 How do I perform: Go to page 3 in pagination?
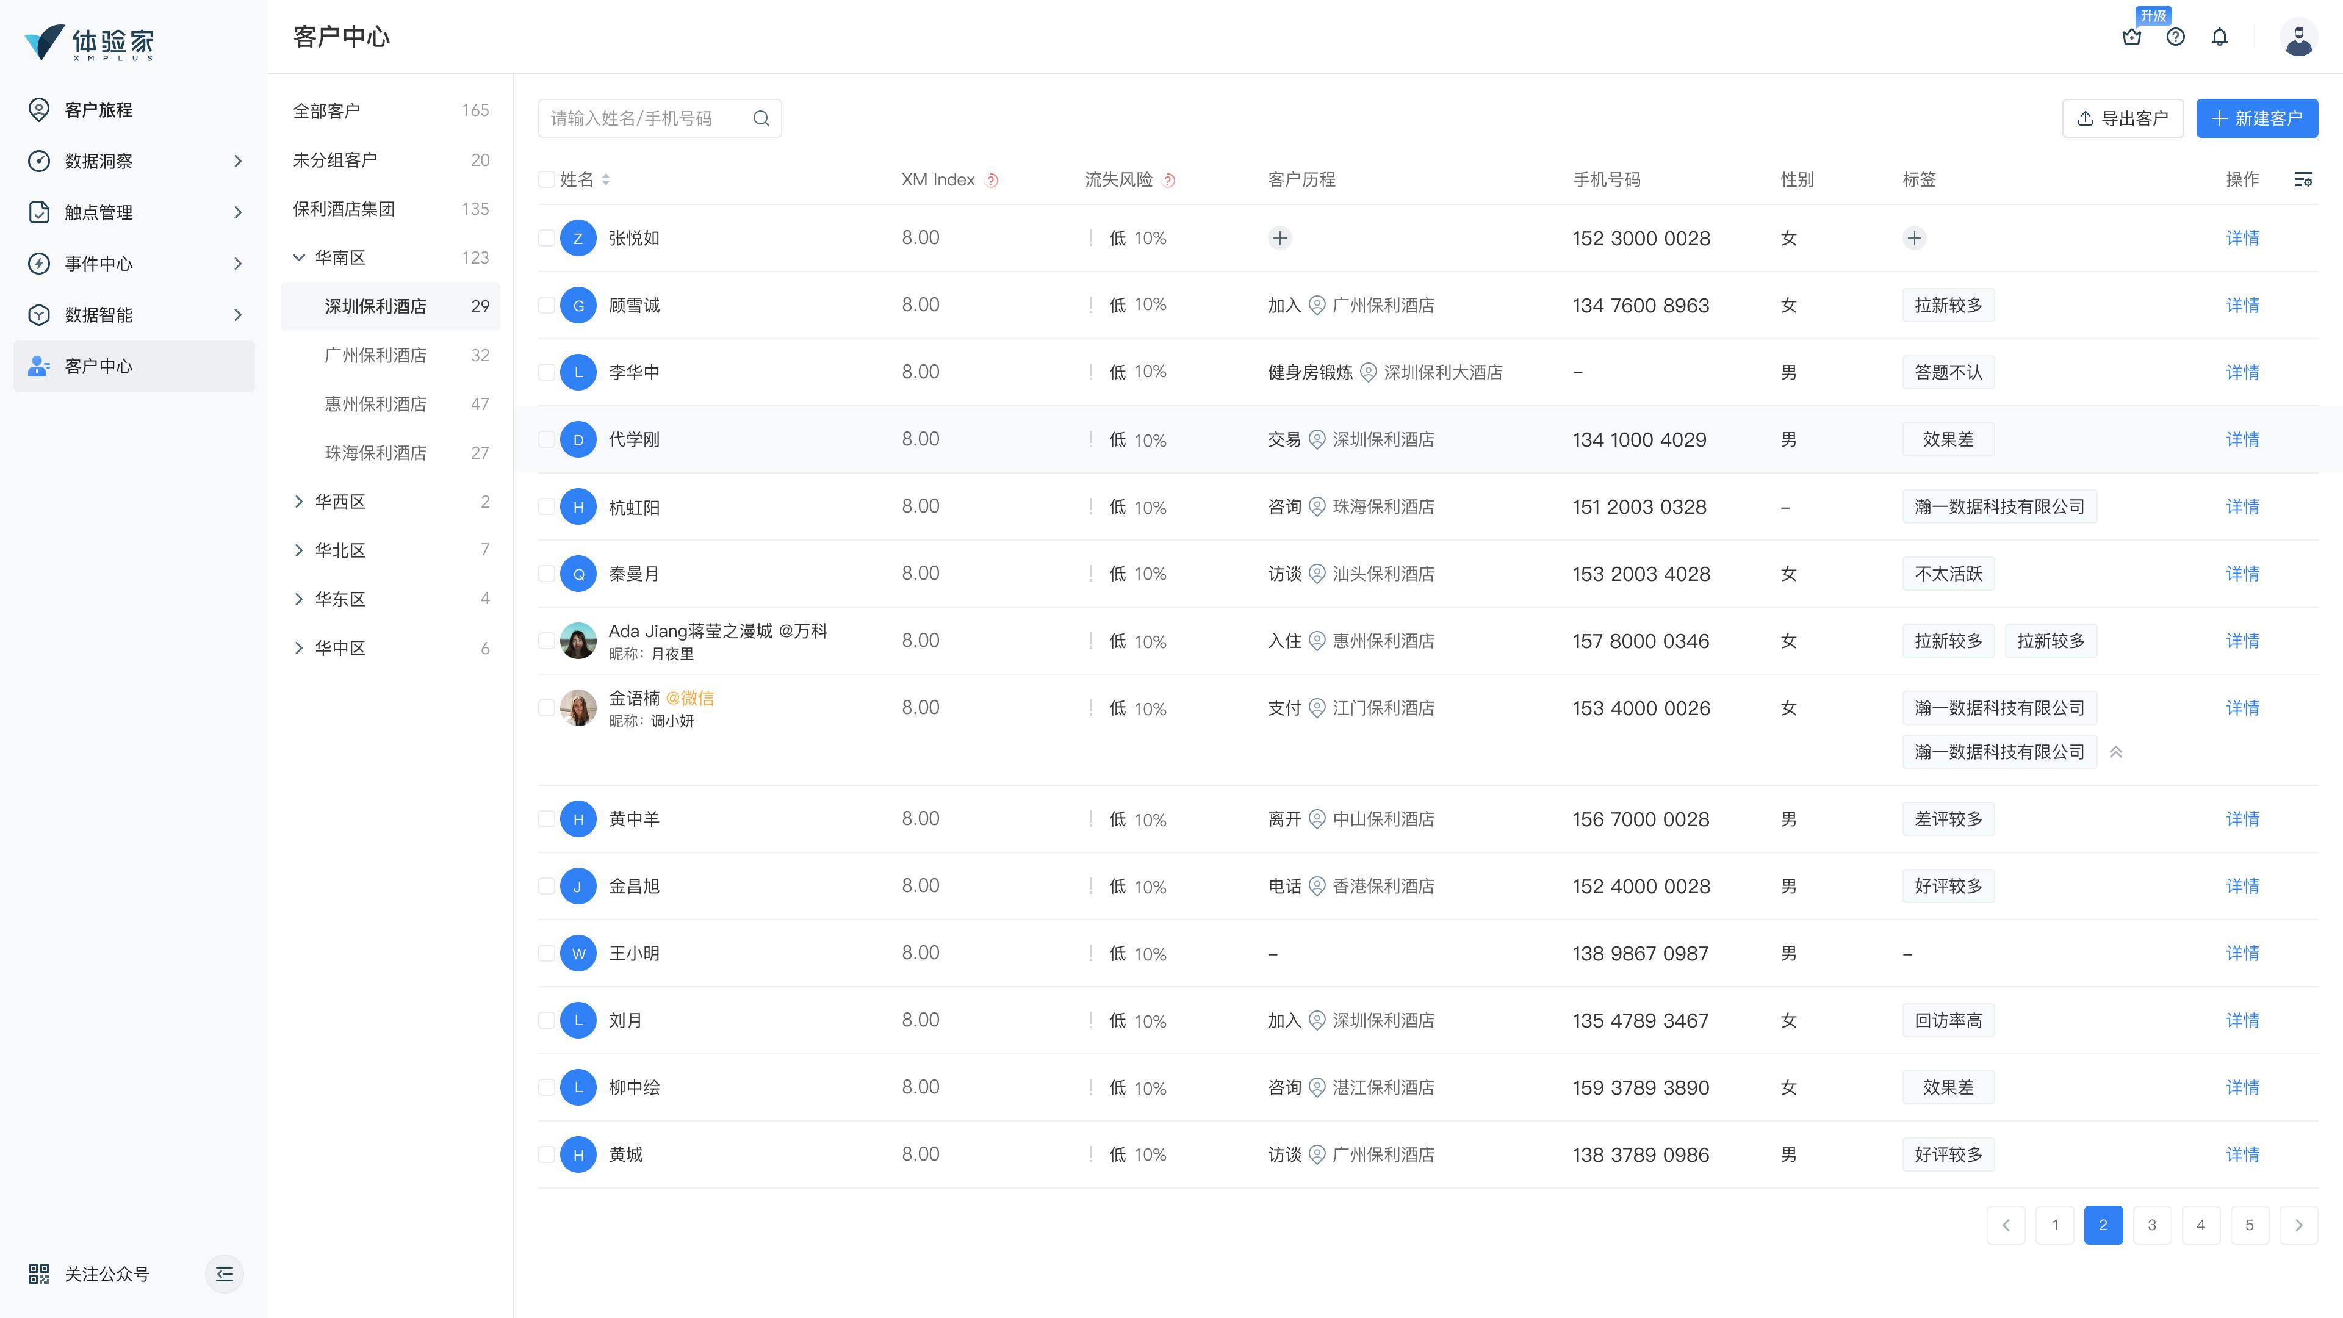(2151, 1225)
